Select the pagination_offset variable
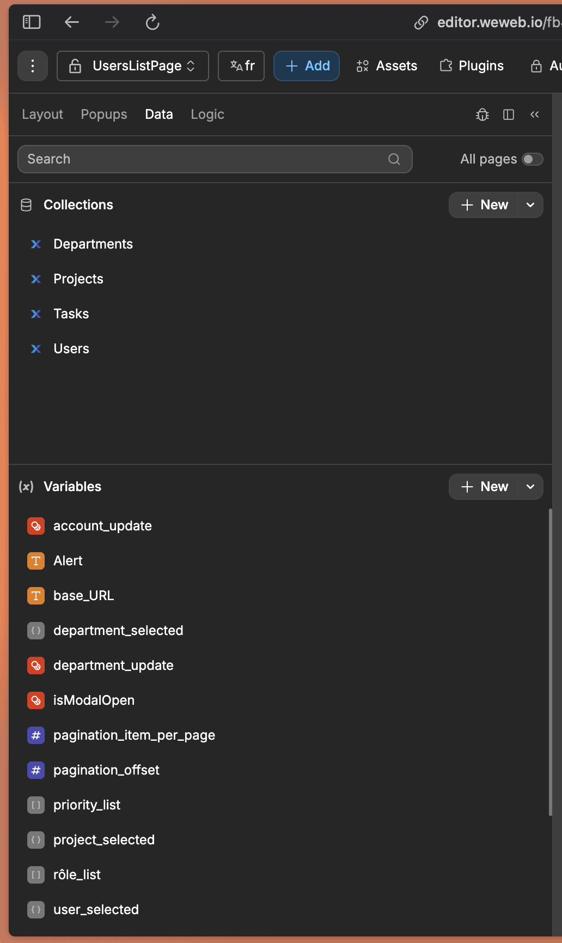 tap(106, 770)
